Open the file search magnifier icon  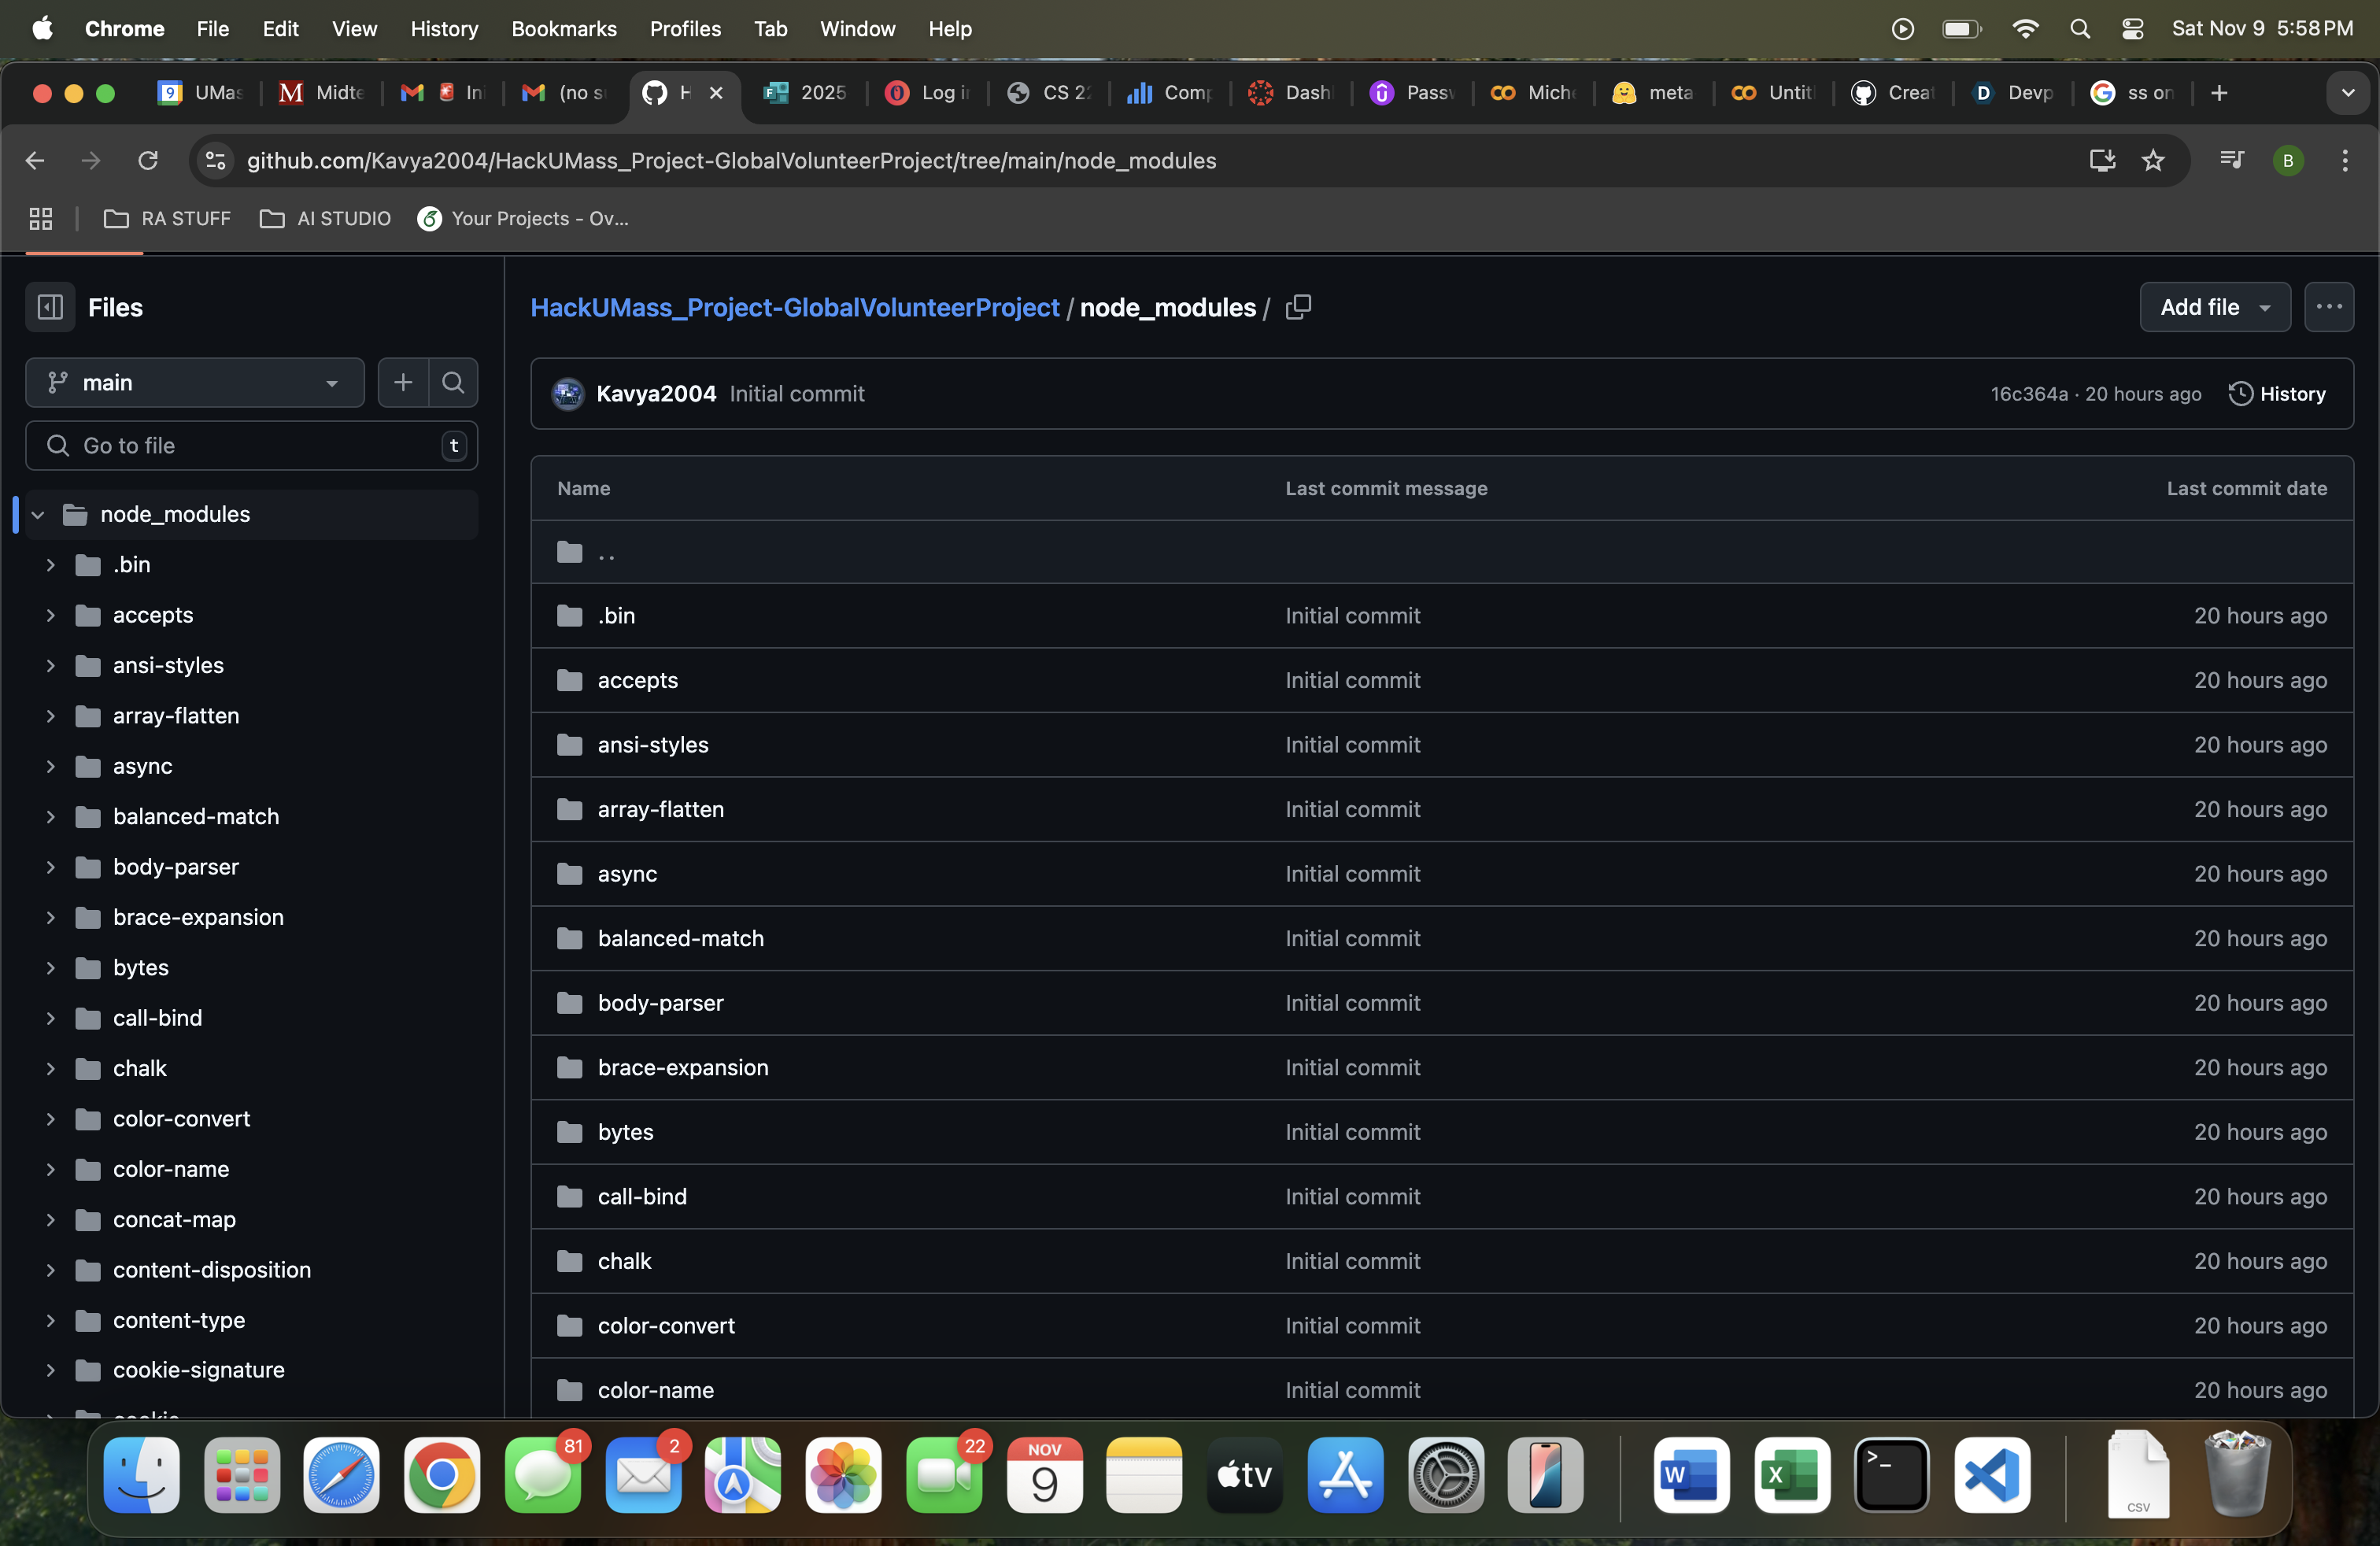[453, 383]
